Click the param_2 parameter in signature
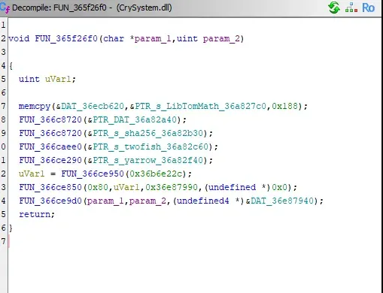This screenshot has height=293, width=383. click(221, 39)
